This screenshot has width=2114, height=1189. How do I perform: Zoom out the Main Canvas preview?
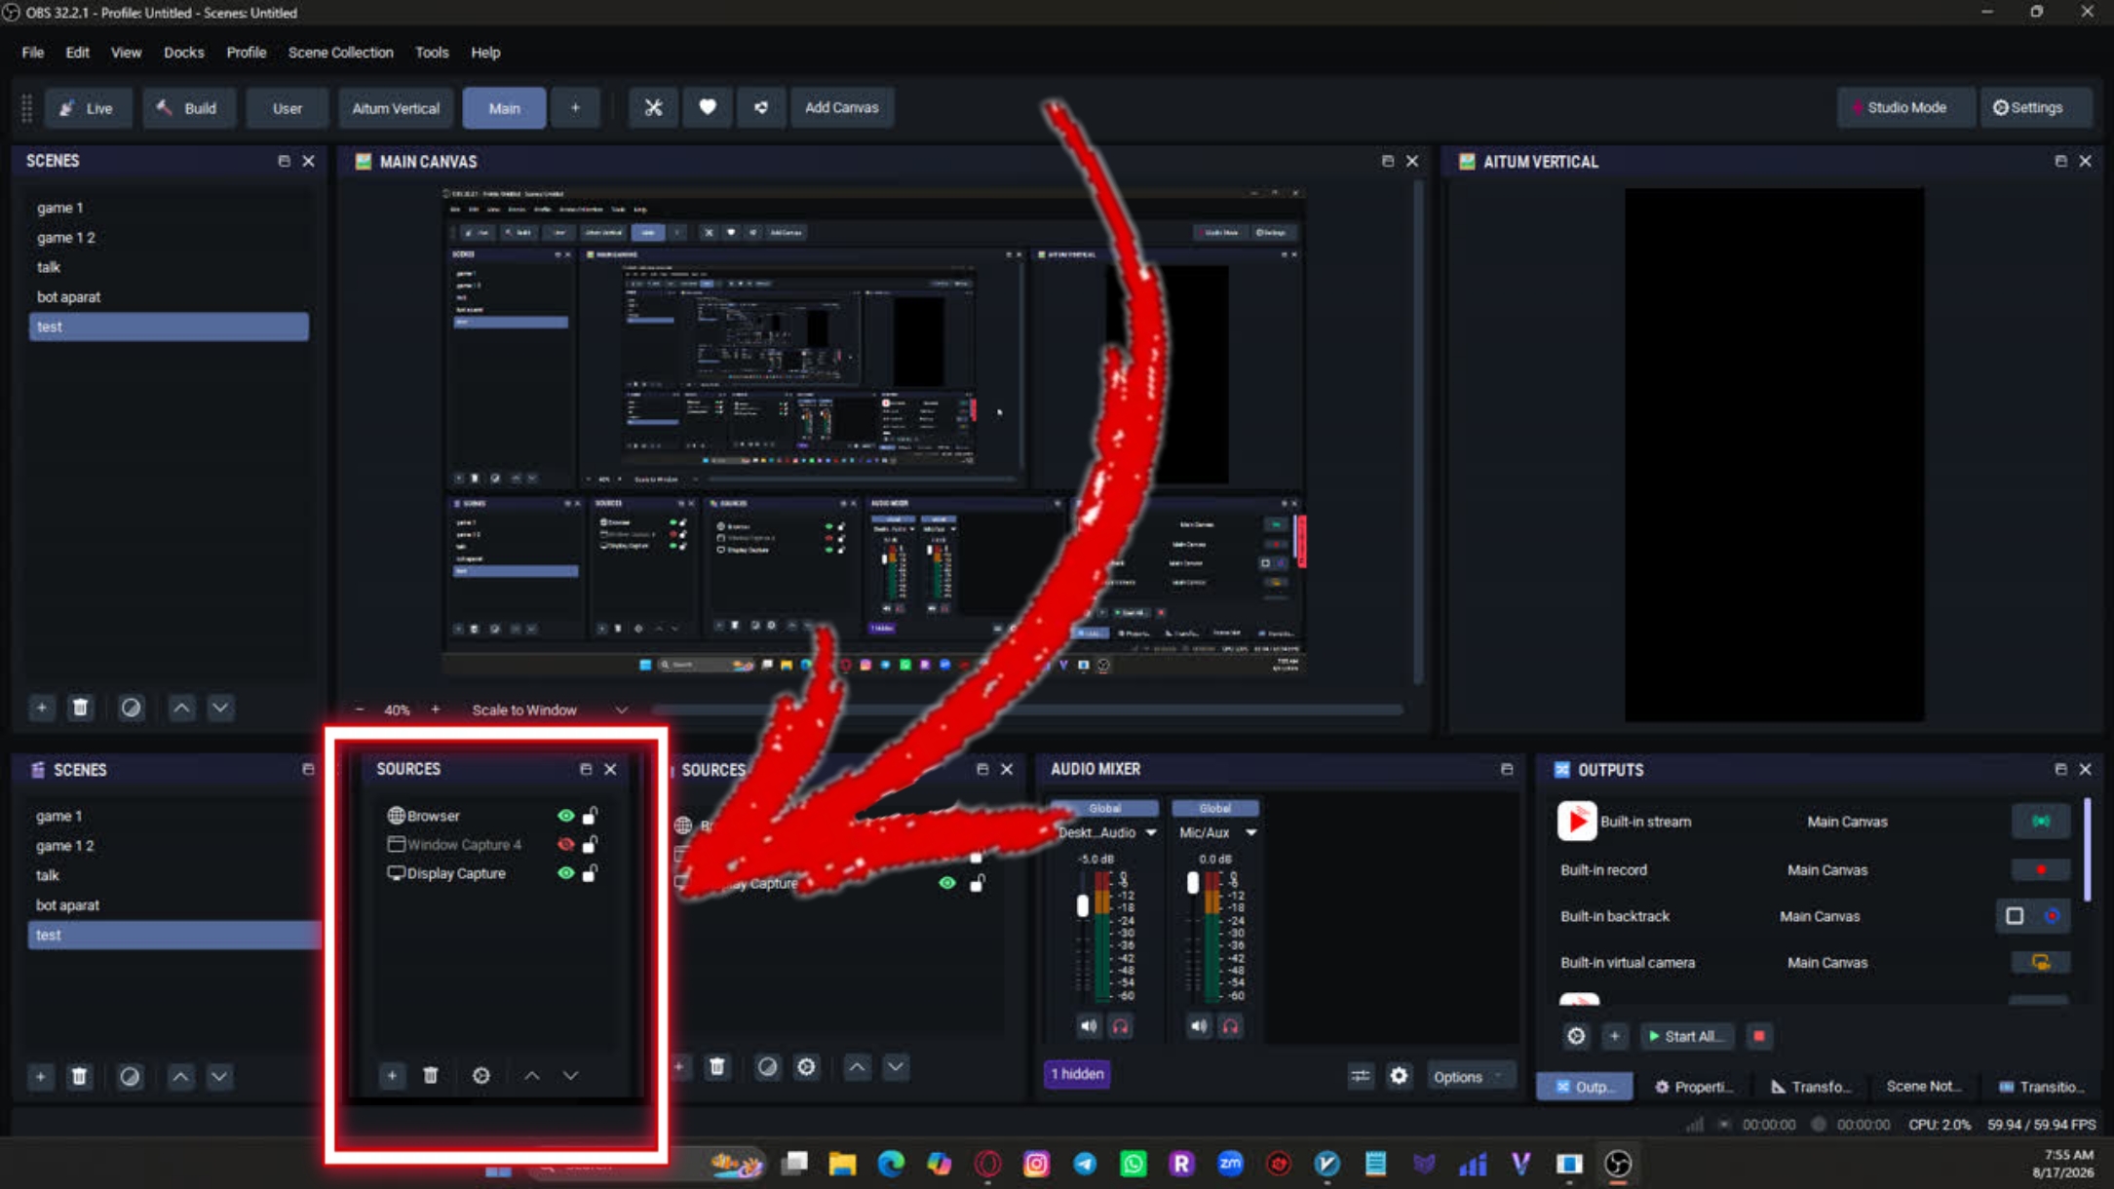click(x=360, y=710)
